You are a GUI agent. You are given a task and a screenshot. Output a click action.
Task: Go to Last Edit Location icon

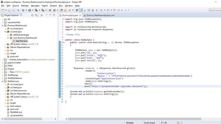(115, 10)
